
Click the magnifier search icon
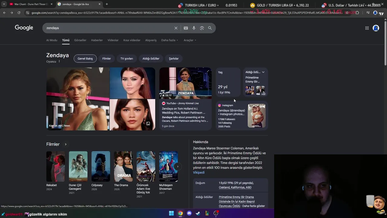click(210, 28)
